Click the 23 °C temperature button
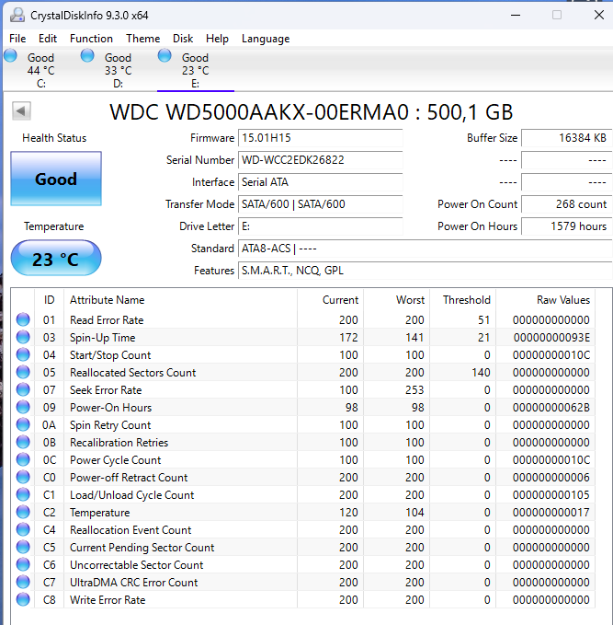The height and width of the screenshot is (625, 613). (56, 260)
